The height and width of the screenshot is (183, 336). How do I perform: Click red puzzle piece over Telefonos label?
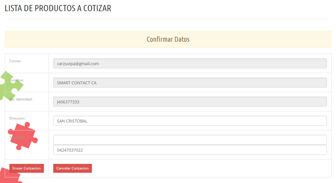[23, 136]
